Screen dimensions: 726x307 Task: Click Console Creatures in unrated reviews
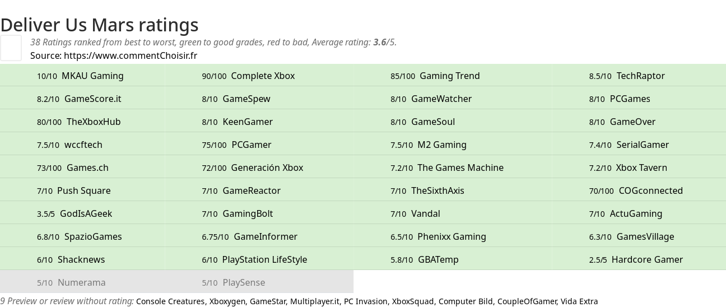click(x=170, y=301)
